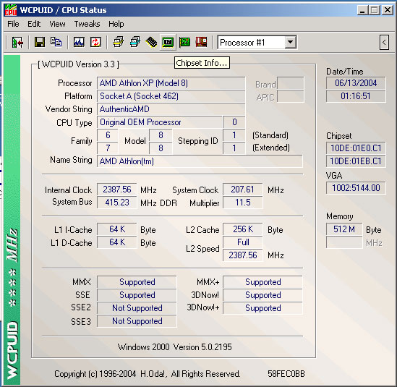Click the empty Memory MHz field
397x387 pixels.
coord(344,242)
